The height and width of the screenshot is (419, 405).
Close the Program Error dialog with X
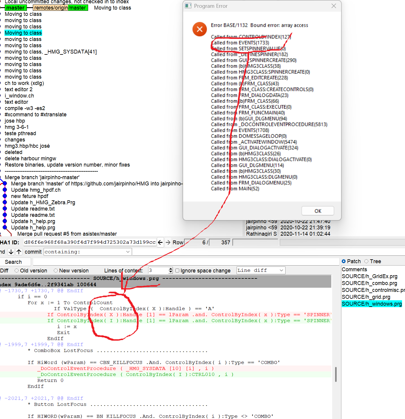click(334, 6)
